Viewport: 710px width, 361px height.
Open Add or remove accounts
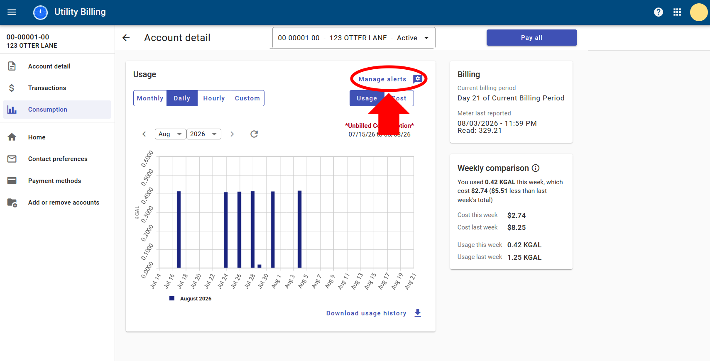[57, 202]
